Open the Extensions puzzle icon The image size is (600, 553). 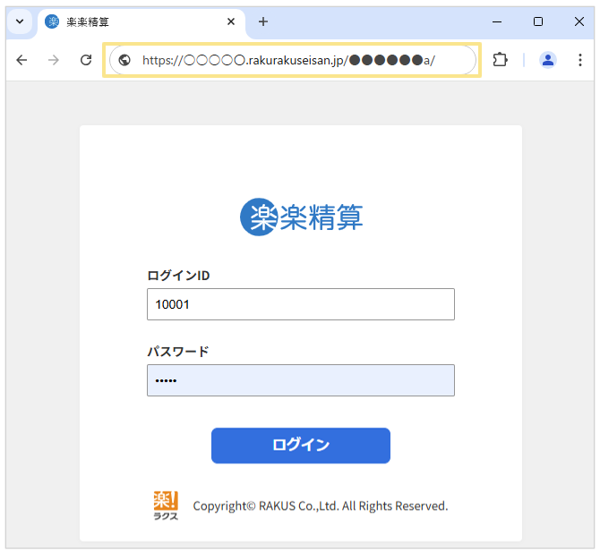point(501,60)
